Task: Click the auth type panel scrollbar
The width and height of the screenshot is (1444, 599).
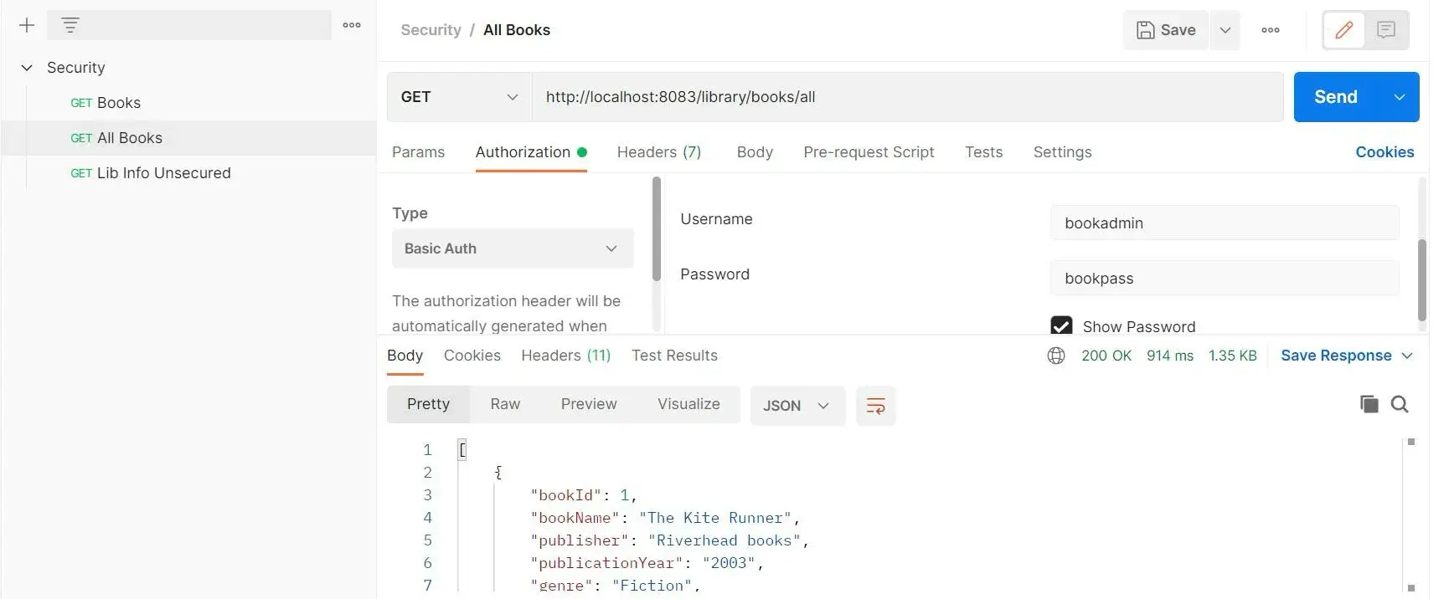Action: click(657, 229)
